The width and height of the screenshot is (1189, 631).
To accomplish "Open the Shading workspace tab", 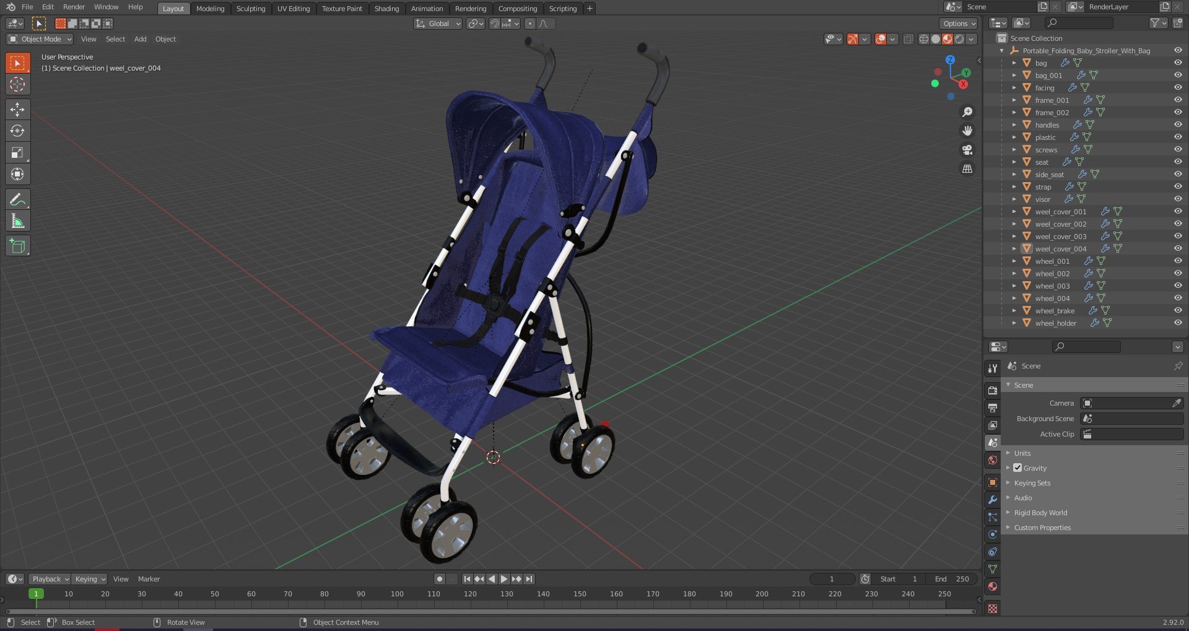I will 386,9.
